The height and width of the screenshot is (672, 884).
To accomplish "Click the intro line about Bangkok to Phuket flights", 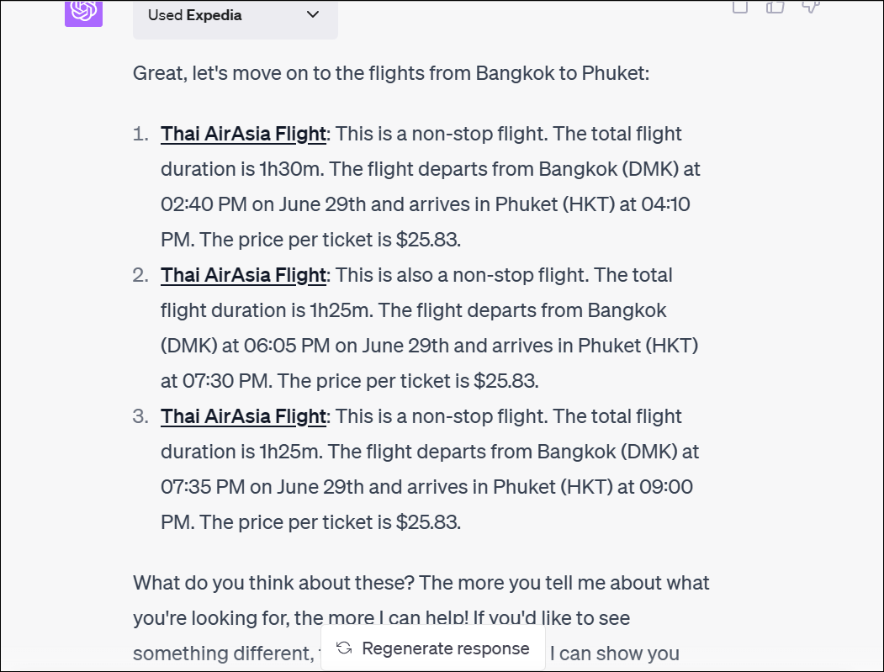I will click(391, 73).
